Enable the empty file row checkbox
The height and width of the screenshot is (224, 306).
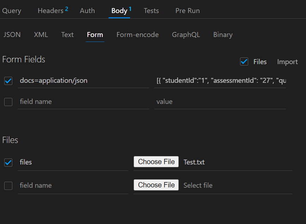click(x=8, y=186)
